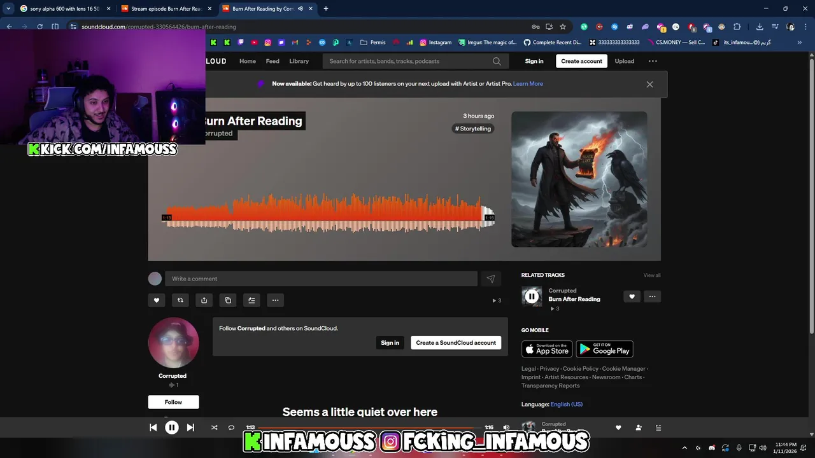Bookmark this page star icon

tap(563, 27)
